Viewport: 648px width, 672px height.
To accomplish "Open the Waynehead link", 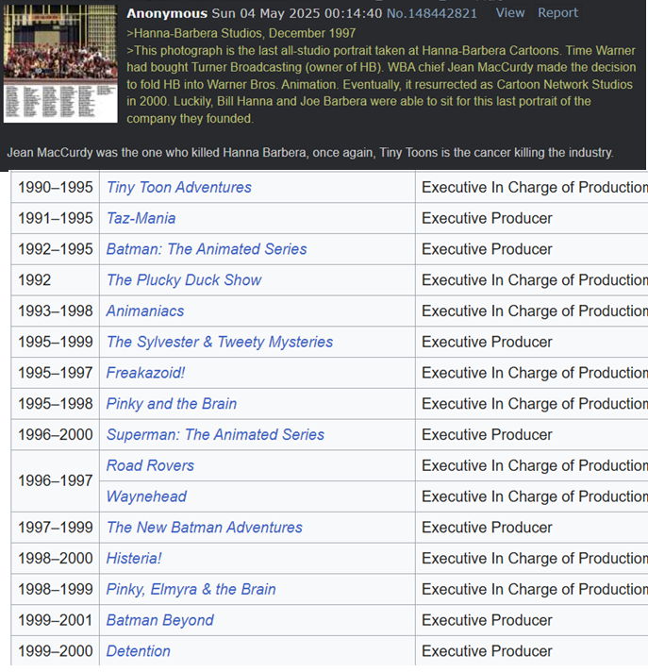I will click(x=146, y=496).
